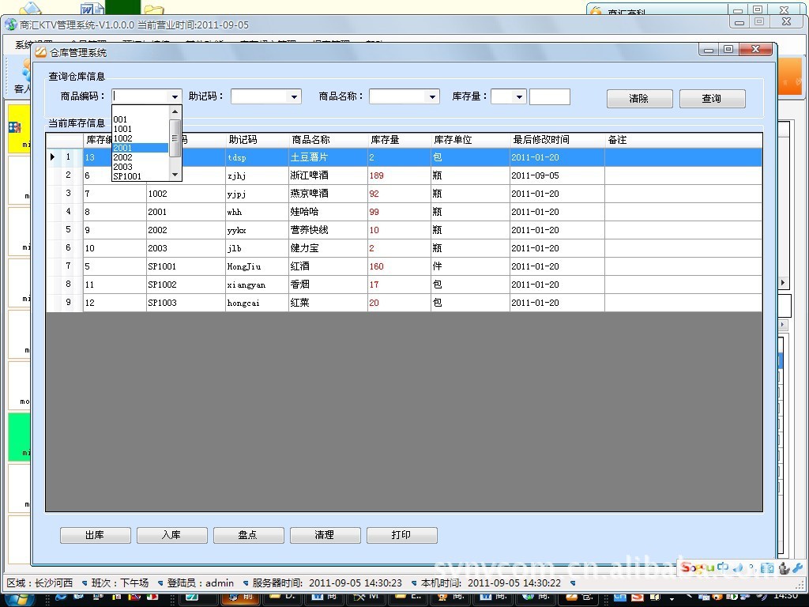The image size is (809, 607).
Task: Click the scroll-down arrow in code list
Action: point(175,175)
